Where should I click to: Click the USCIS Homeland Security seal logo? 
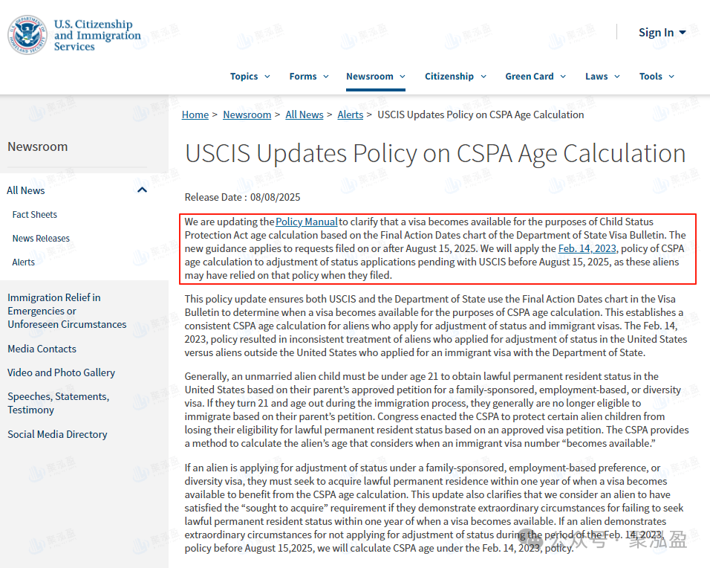(x=27, y=36)
